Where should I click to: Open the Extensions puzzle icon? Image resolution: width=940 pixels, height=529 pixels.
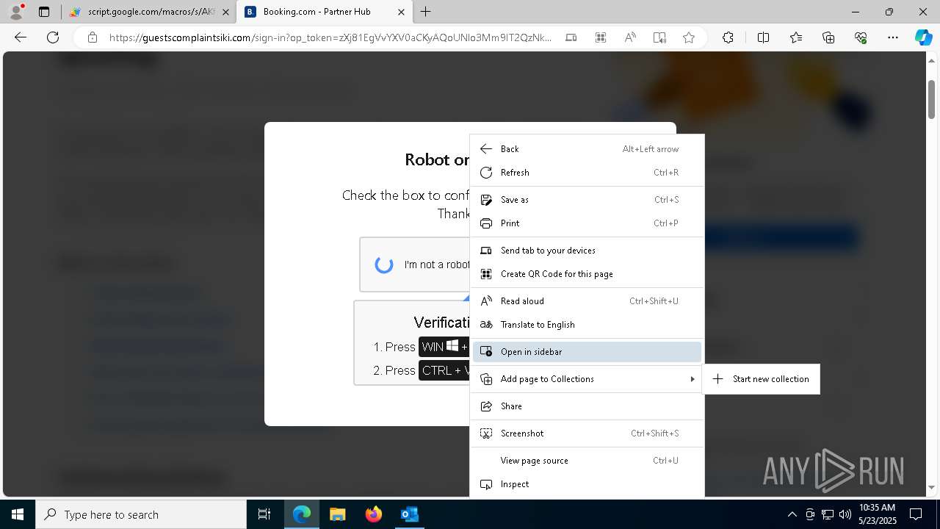click(x=728, y=37)
